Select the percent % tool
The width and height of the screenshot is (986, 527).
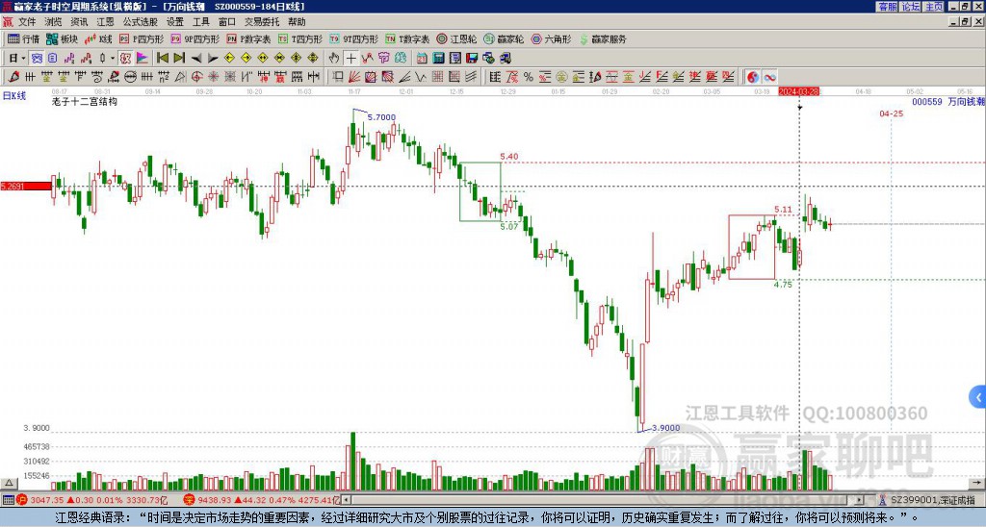529,77
